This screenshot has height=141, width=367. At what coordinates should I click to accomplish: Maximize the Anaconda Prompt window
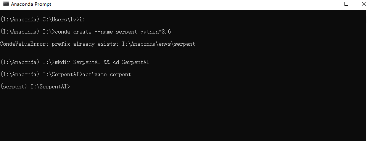click(346, 4)
